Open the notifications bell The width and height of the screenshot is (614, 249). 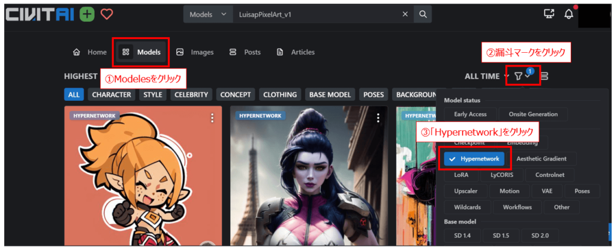(x=568, y=14)
